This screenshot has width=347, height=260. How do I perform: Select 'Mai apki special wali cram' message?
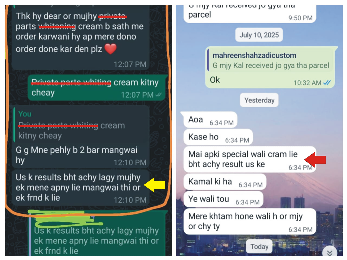(x=250, y=159)
